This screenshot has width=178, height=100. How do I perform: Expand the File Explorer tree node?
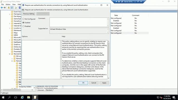(x=10, y=14)
